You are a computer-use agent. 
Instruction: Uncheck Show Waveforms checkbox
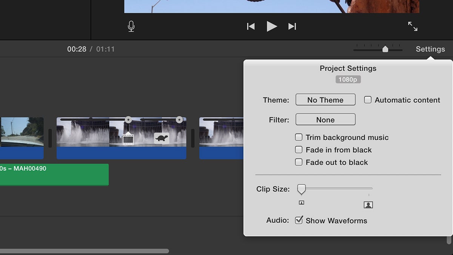click(299, 220)
